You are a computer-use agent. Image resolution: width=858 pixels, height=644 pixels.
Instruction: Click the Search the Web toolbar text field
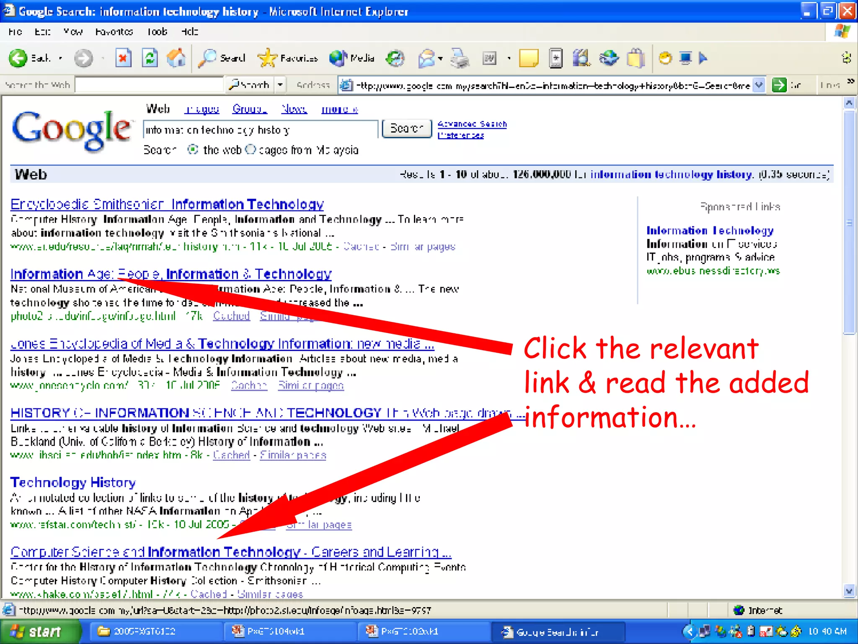coord(149,85)
